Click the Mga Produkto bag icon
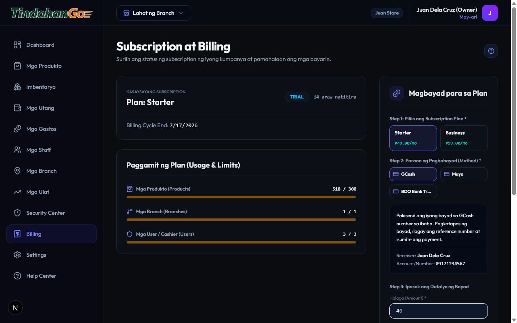The height and width of the screenshot is (323, 517). [17, 66]
